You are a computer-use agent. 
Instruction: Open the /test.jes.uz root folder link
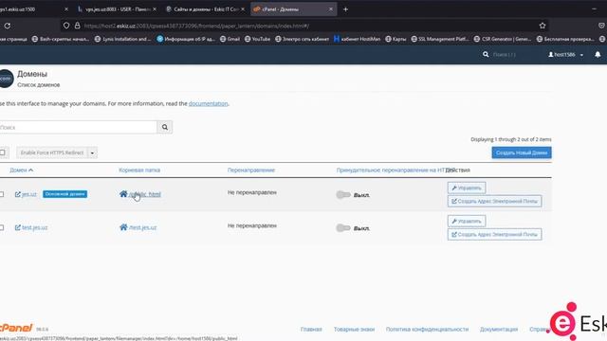(143, 227)
